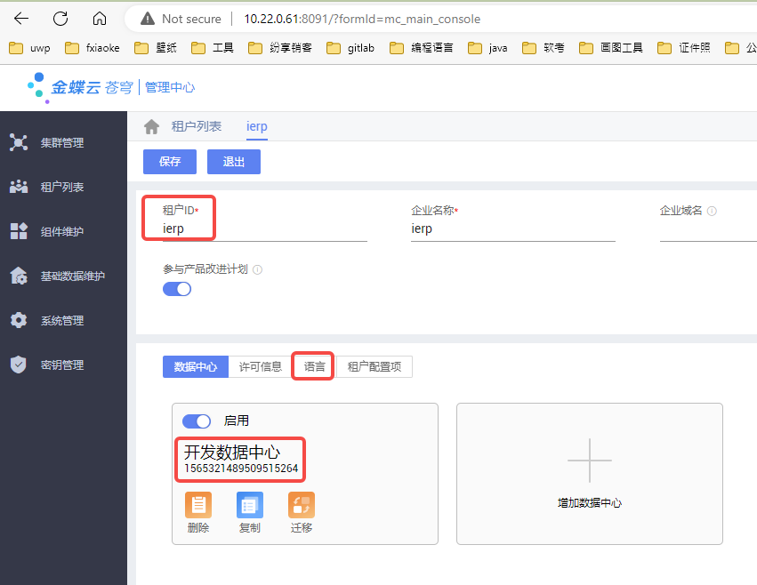This screenshot has width=757, height=585.
Task: Toggle the 参与产品改进计划 switch
Action: pyautogui.click(x=177, y=289)
